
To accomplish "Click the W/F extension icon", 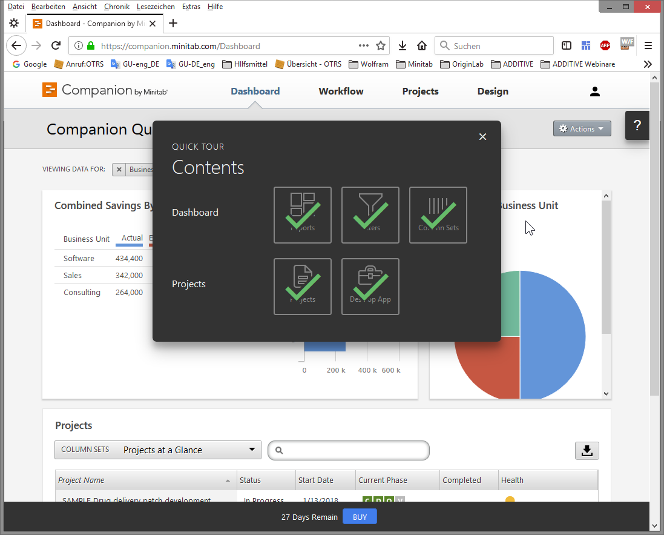I will pos(626,44).
